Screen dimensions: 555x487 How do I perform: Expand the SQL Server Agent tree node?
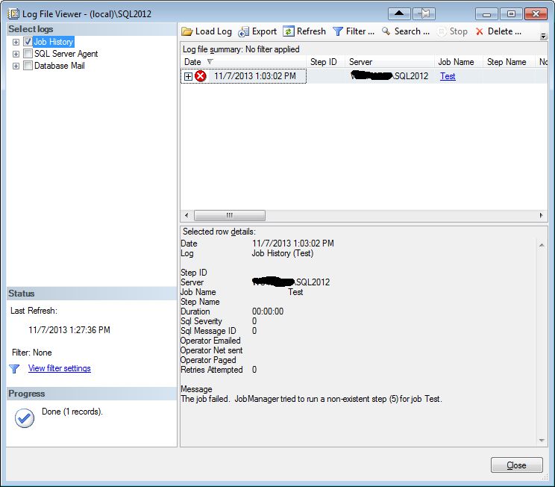pyautogui.click(x=16, y=55)
